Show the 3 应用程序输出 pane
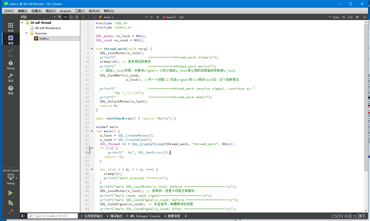The height and width of the screenshot is (221, 370). click(x=92, y=216)
